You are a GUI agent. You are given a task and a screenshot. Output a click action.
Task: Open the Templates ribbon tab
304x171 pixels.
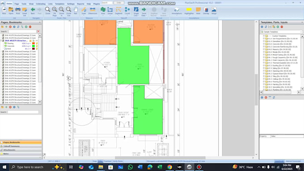coord(60,4)
